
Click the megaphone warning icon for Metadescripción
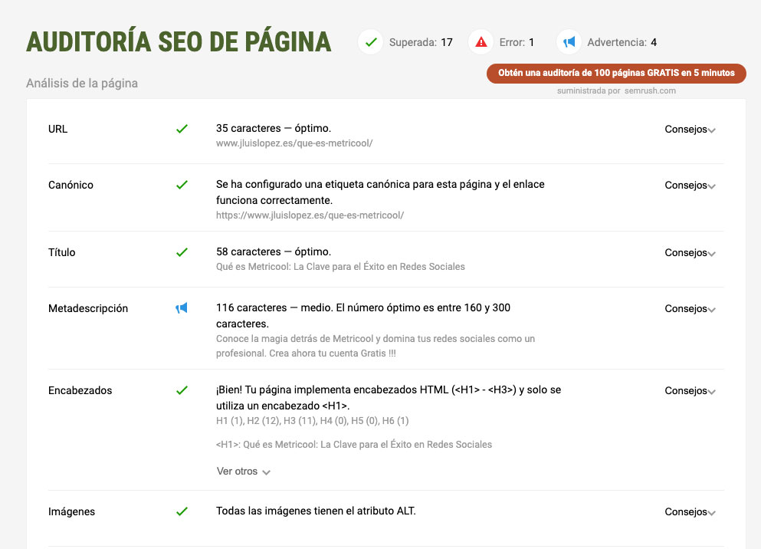(182, 308)
